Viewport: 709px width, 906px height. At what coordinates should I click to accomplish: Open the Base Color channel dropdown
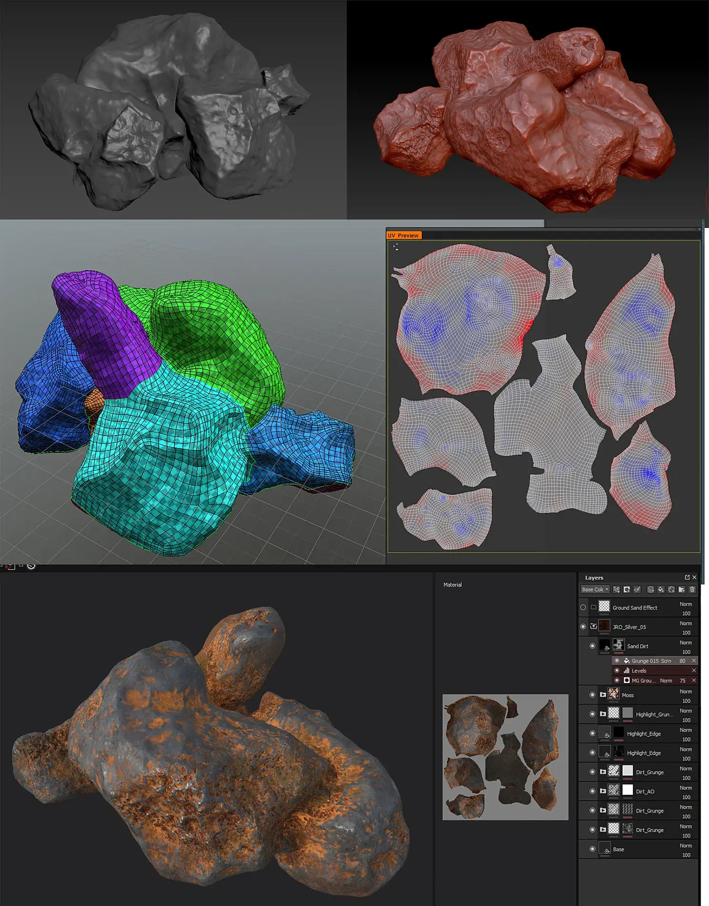point(595,590)
